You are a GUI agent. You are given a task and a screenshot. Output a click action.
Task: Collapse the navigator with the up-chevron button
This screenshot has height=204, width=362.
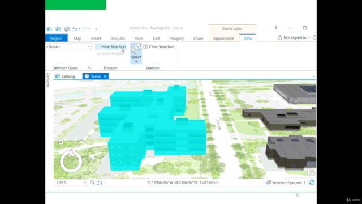tap(61, 142)
